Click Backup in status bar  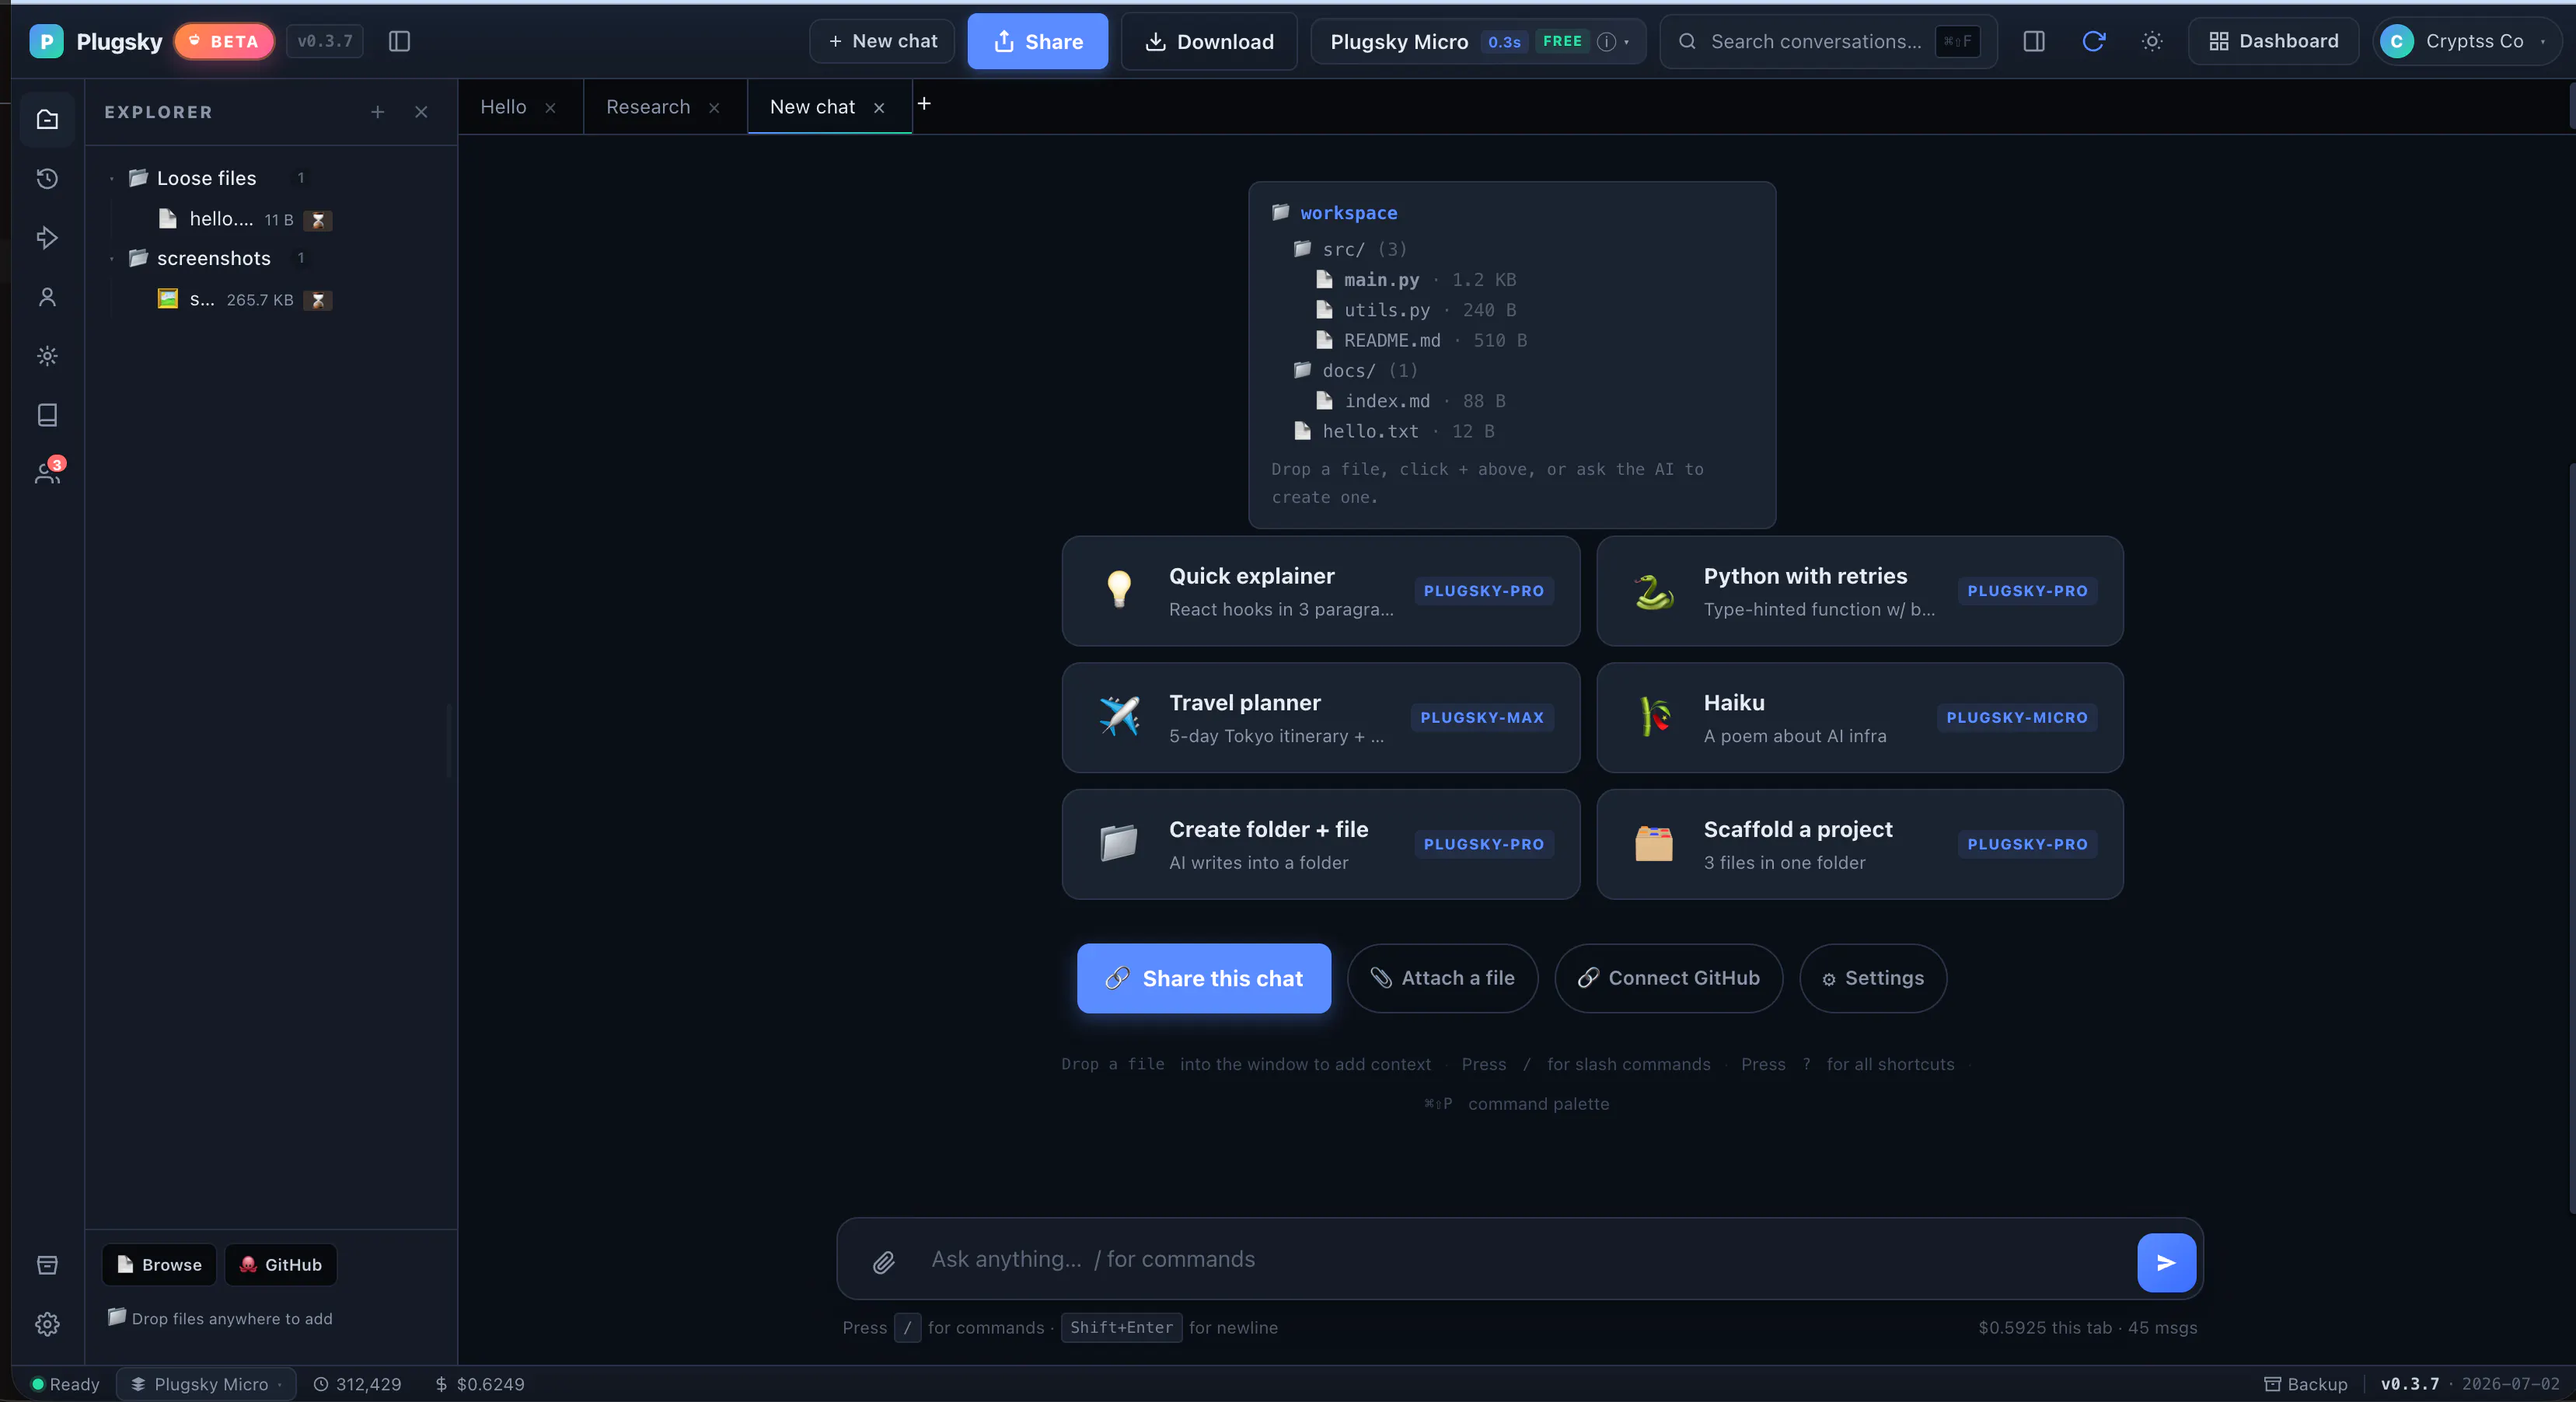(x=2306, y=1384)
